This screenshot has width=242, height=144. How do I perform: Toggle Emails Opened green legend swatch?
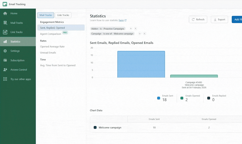182,98
